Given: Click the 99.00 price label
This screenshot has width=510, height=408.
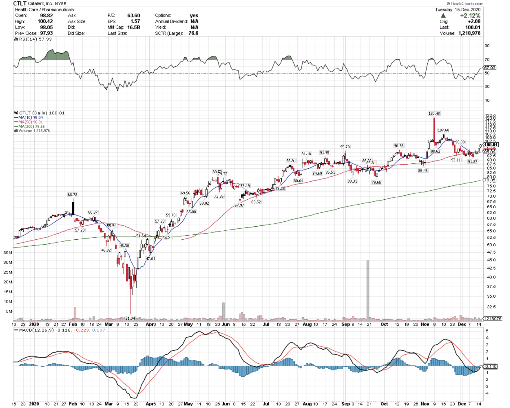Looking at the screenshot, I should [460, 142].
